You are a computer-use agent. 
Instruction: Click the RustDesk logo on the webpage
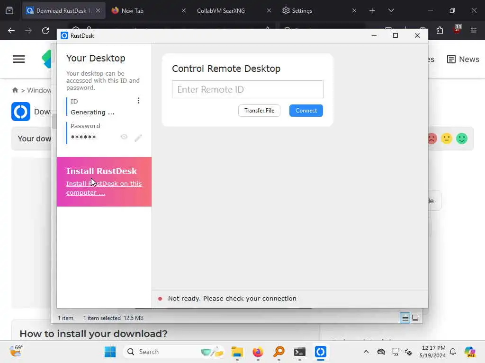click(21, 112)
